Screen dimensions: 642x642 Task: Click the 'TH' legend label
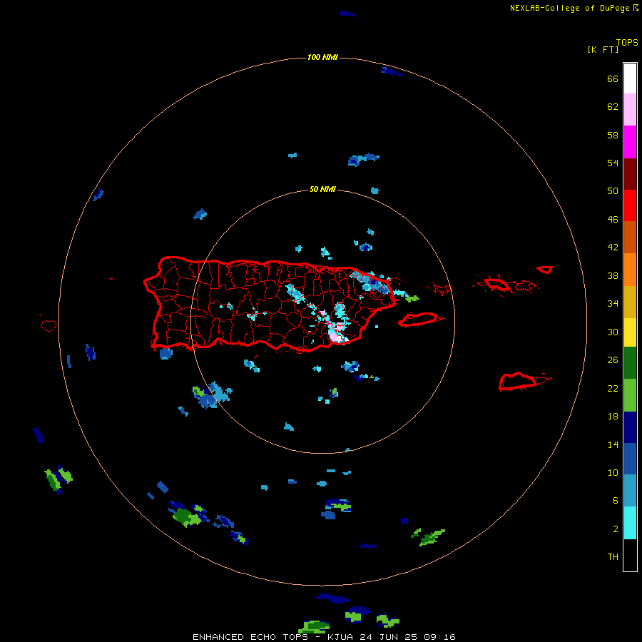(x=613, y=557)
